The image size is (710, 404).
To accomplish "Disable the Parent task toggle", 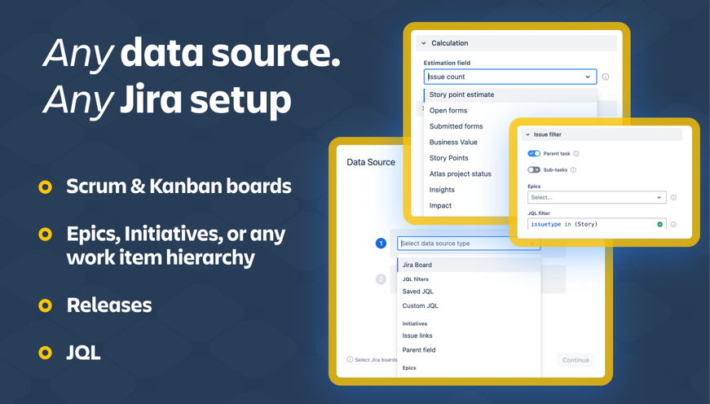I will coord(534,153).
